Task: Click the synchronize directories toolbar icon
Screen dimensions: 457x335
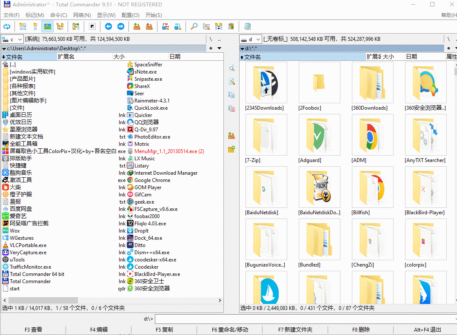Action: [219, 26]
